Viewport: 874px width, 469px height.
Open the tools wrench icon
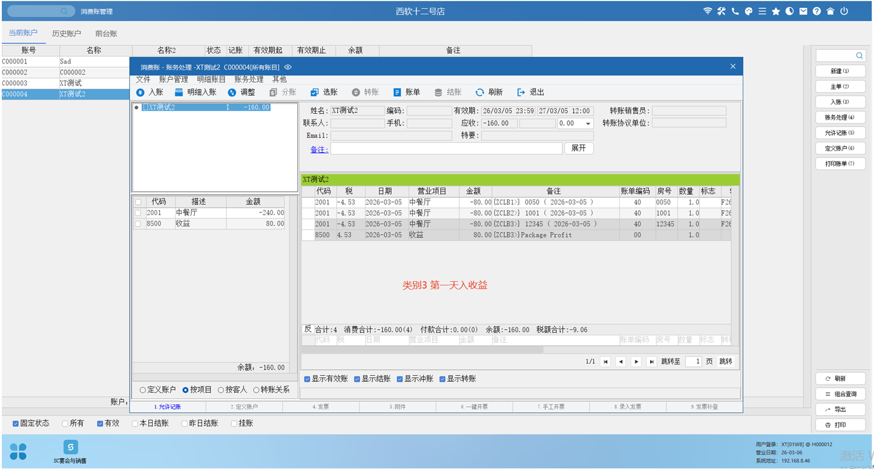point(721,11)
